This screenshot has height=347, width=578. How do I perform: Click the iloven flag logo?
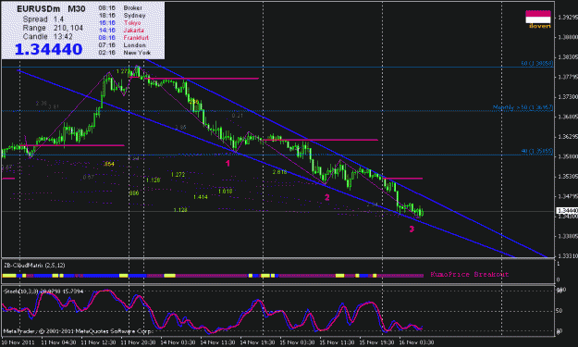click(538, 19)
